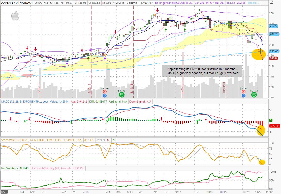Click the blue lightbulb earnings icon under $2.91
The height and width of the screenshot is (194, 281).
point(243,95)
